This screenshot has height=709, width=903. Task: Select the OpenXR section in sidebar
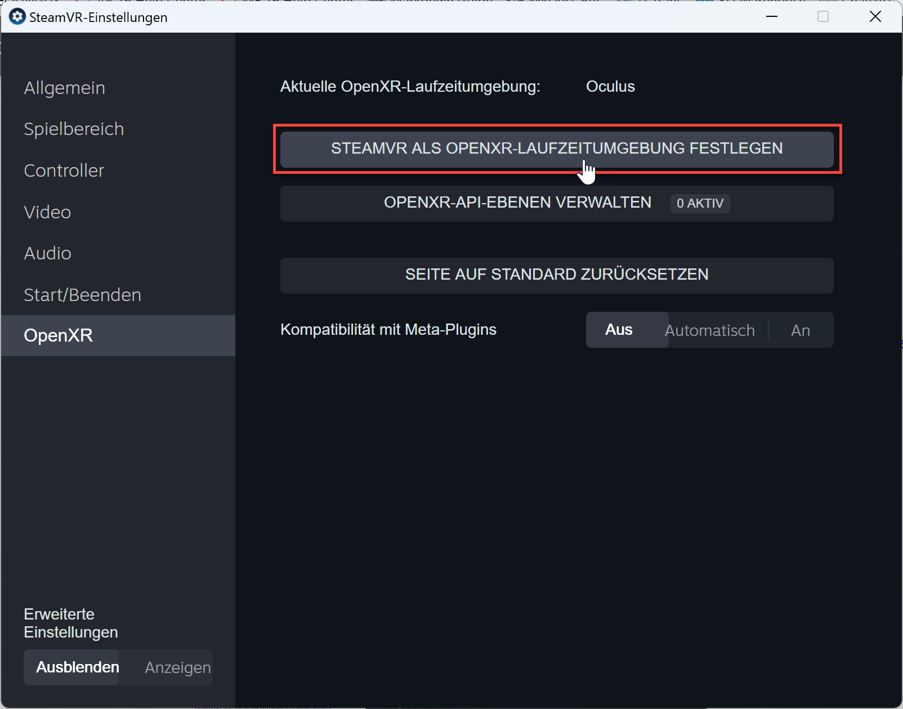[x=58, y=335]
